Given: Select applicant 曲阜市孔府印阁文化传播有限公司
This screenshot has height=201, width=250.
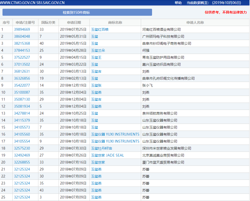Looking at the screenshot, I should click(168, 78).
